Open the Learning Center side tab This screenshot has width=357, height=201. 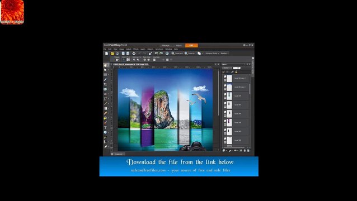click(253, 66)
